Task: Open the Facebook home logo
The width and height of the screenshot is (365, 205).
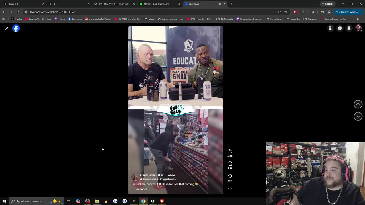Action: tap(16, 28)
